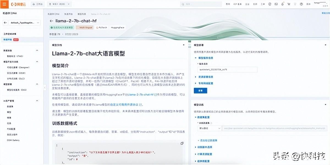The width and height of the screenshot is (330, 165).
Task: Open the Cloud Shell terminal icon
Action: coord(276,4)
